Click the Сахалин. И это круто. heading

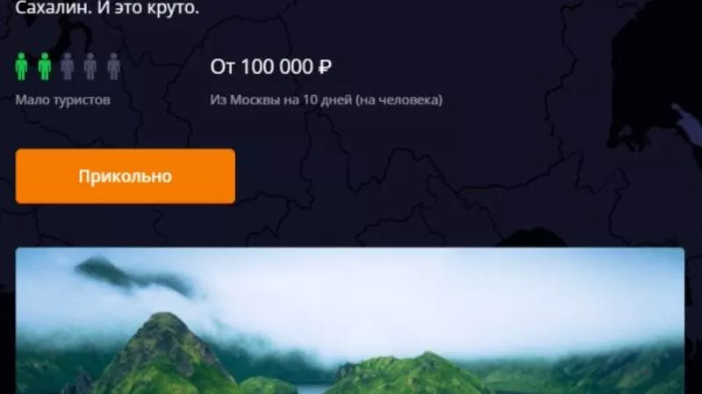[x=107, y=8]
